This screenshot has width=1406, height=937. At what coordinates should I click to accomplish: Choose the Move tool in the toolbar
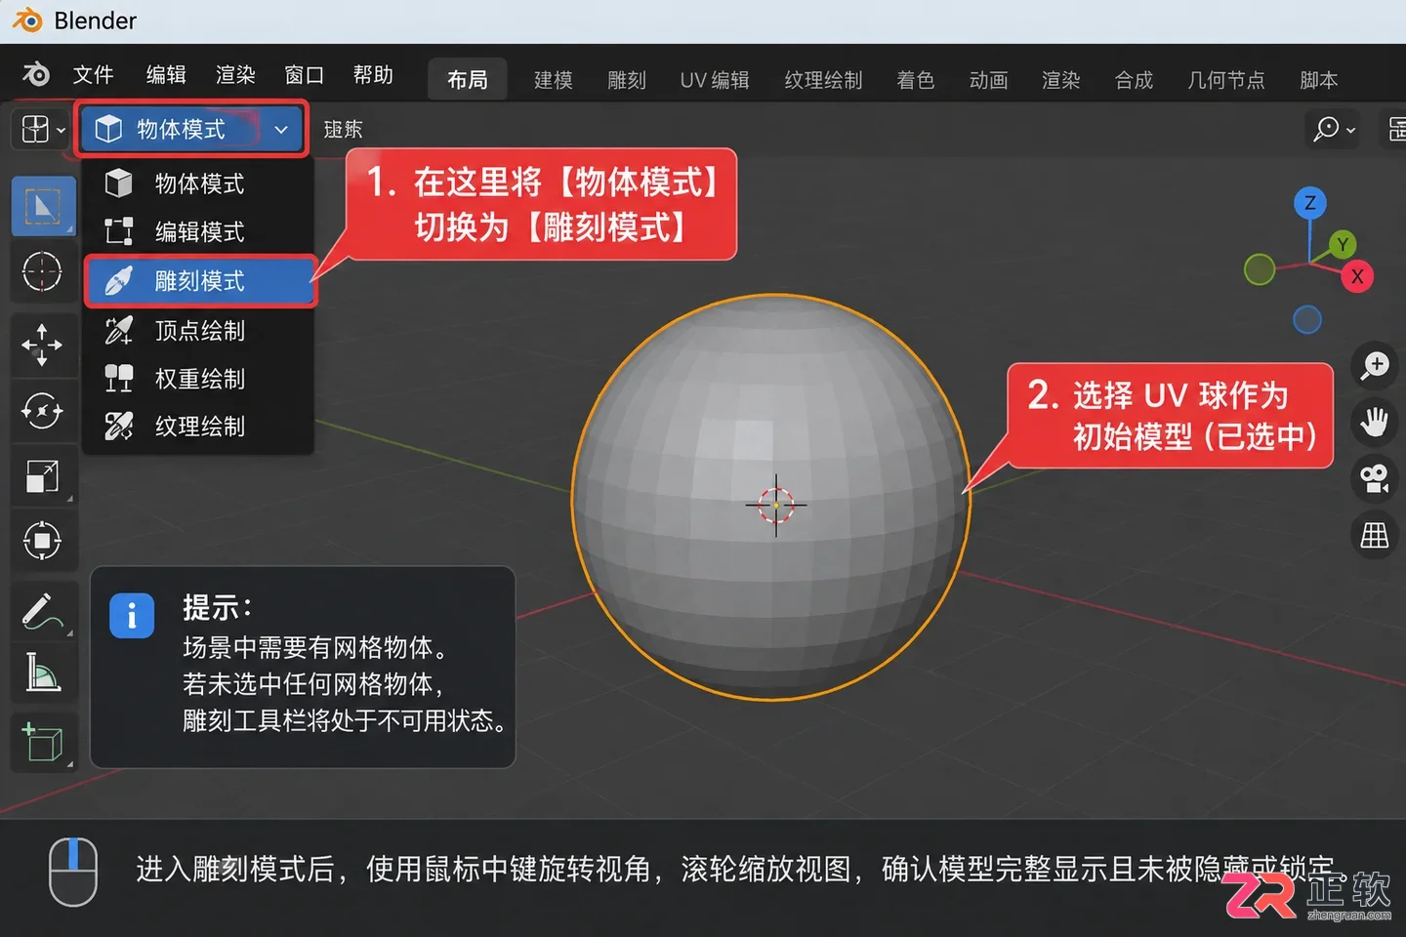[x=42, y=345]
